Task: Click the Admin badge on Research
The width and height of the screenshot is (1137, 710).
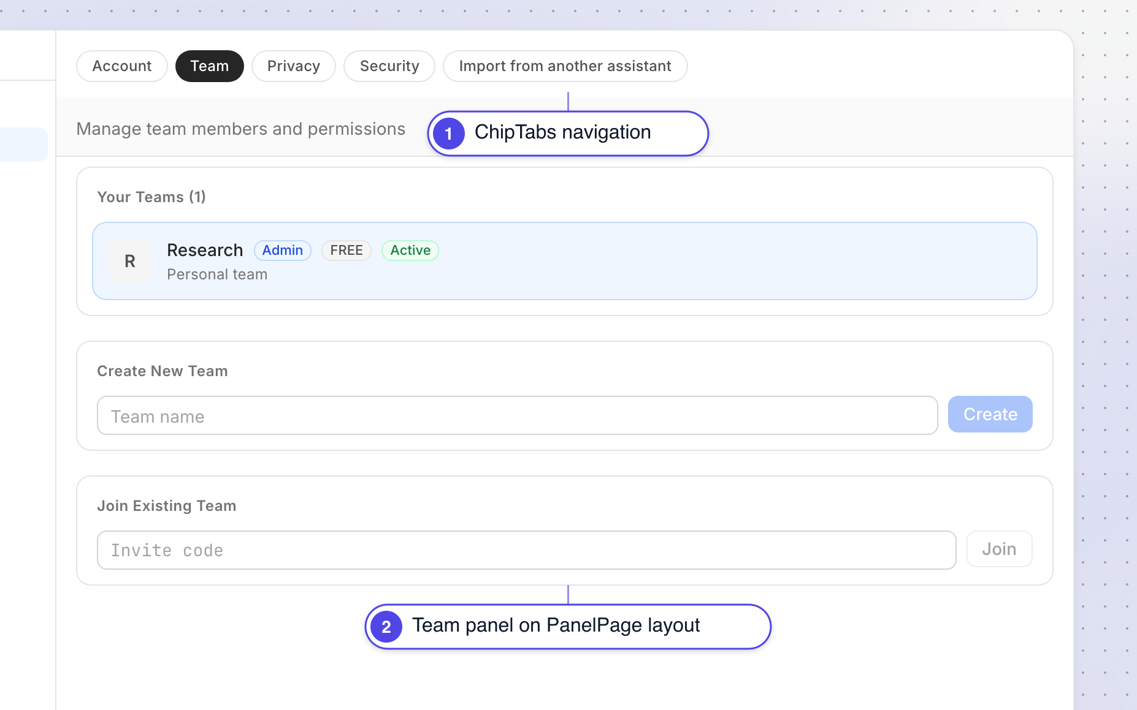Action: [283, 251]
